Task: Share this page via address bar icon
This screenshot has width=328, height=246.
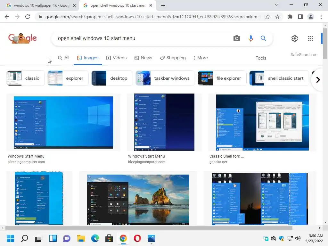Action: (267, 17)
